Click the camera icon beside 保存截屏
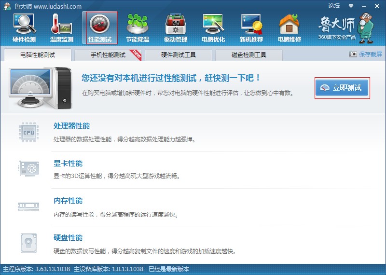The image size is (386, 275). click(353, 54)
